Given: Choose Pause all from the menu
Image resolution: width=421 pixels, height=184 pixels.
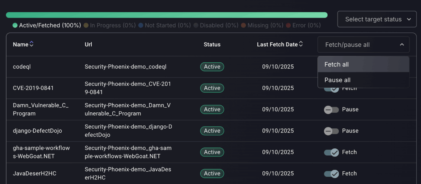Looking at the screenshot, I should pos(338,80).
